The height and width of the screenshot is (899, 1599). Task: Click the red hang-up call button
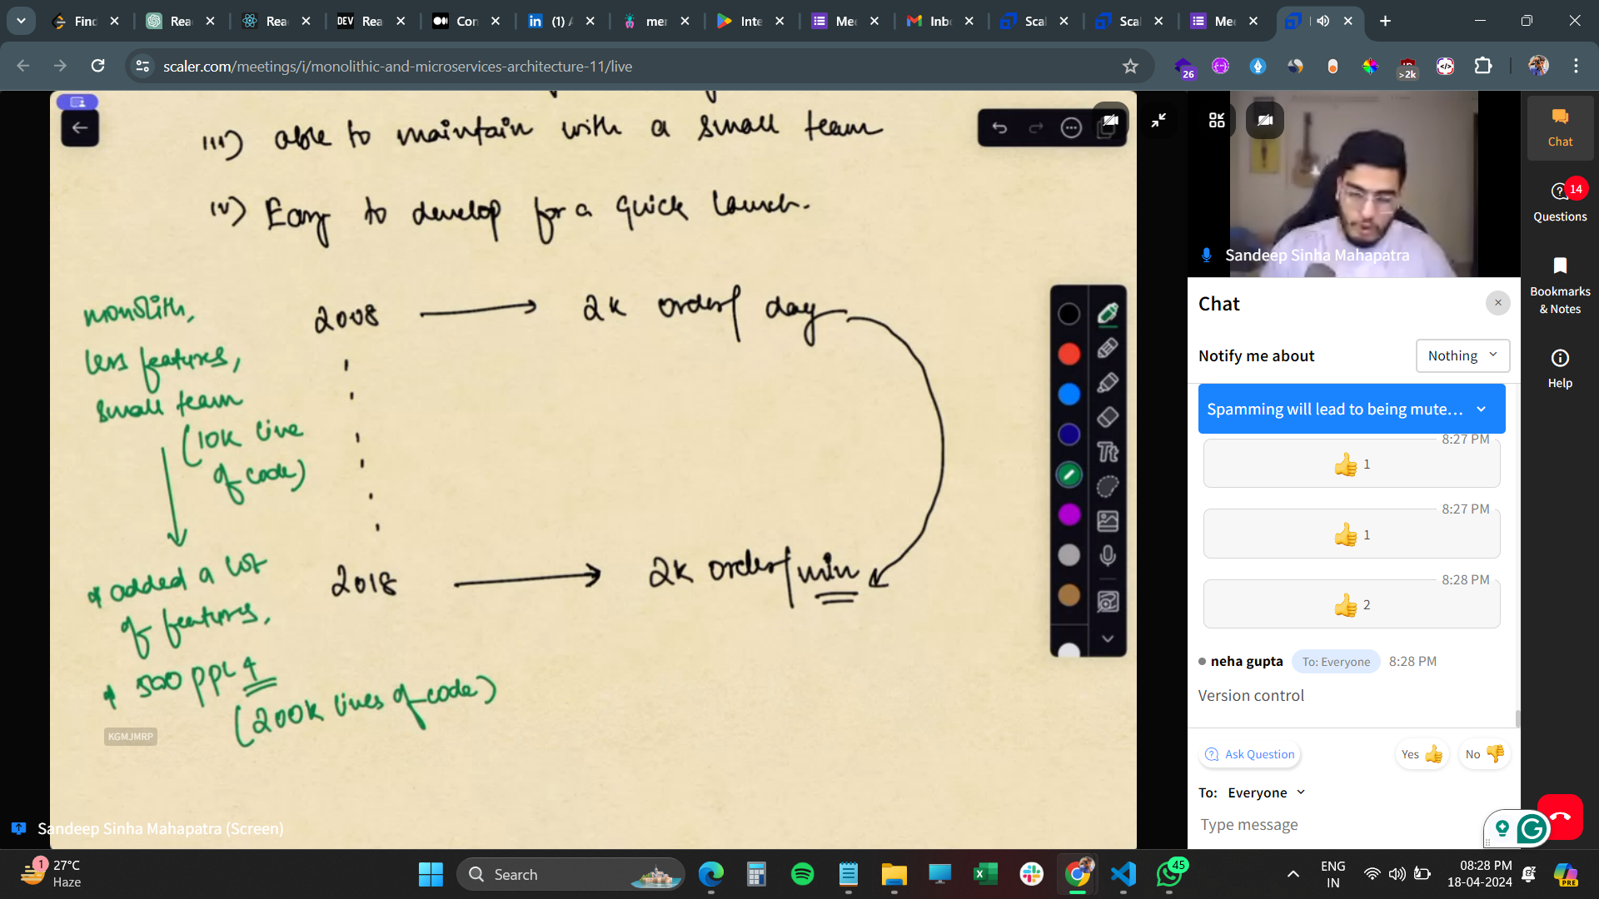click(1564, 814)
